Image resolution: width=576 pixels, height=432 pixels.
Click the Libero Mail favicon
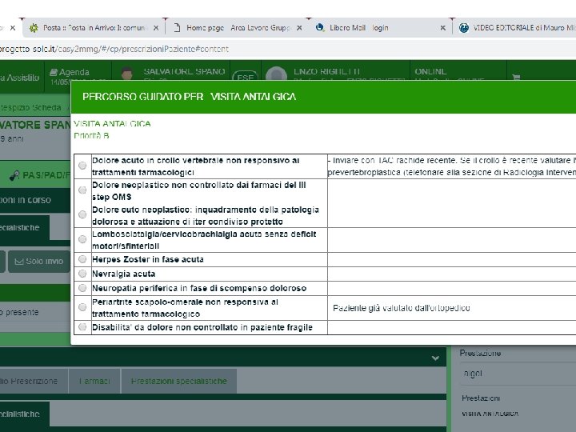pyautogui.click(x=320, y=27)
